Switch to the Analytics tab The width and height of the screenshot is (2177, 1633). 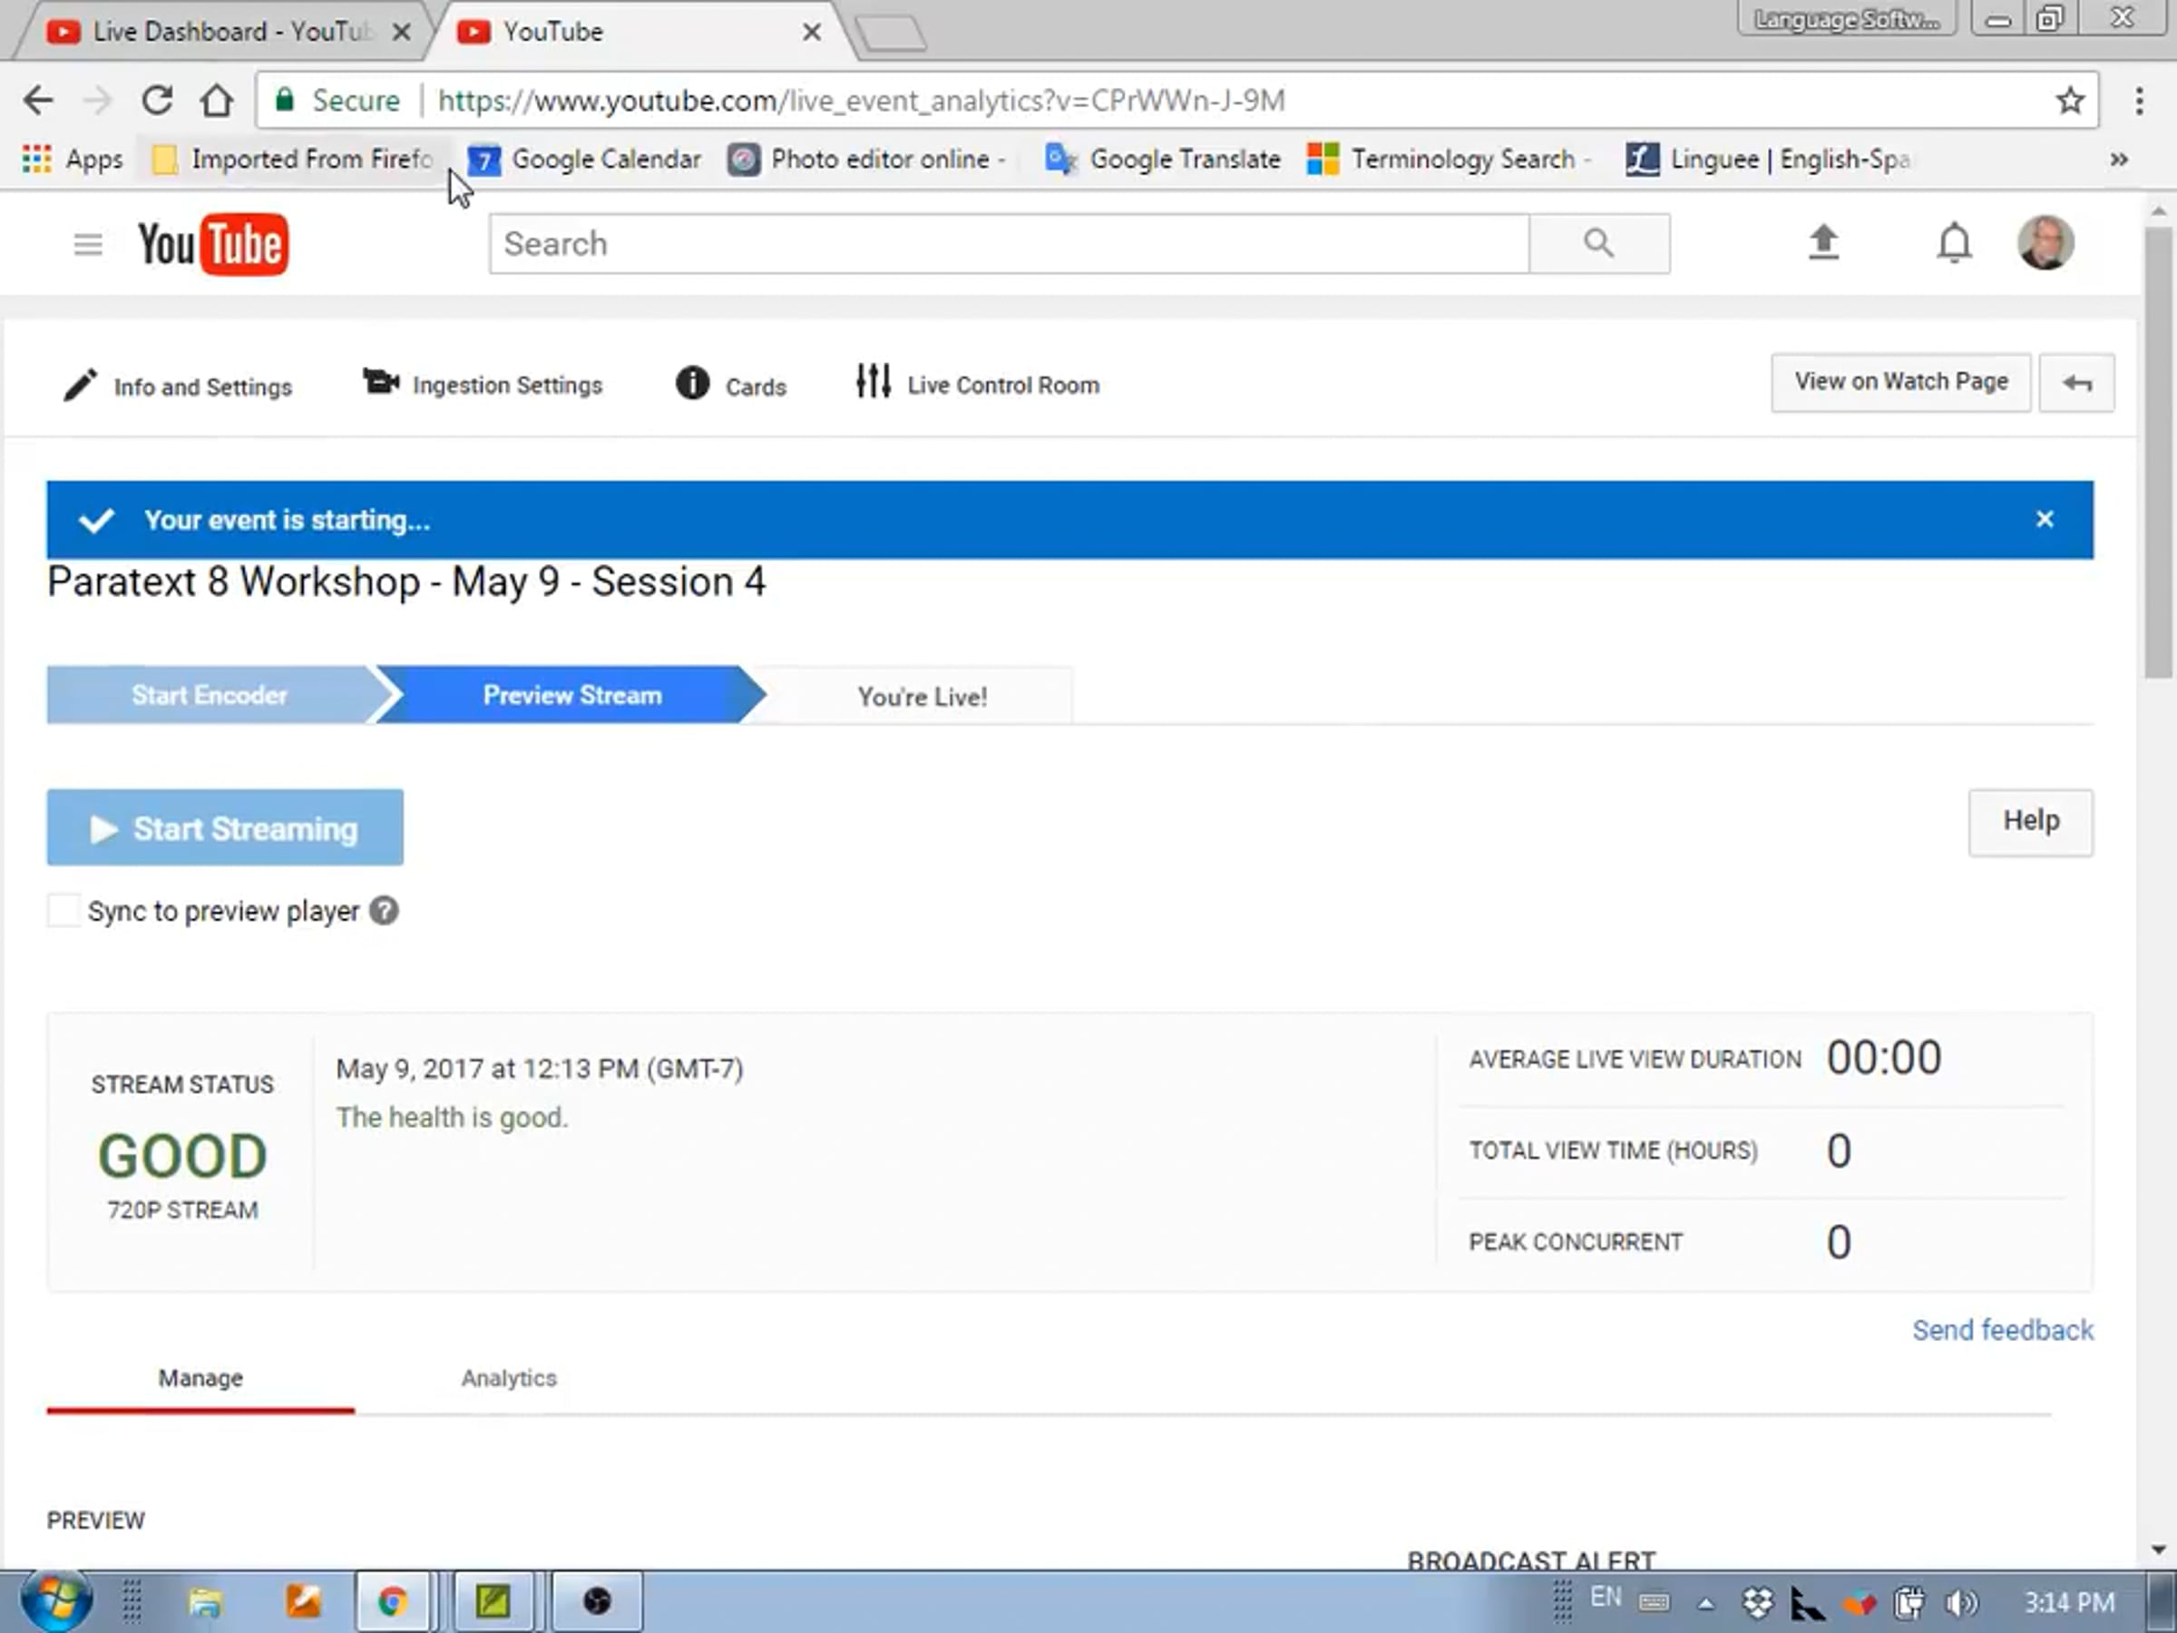tap(509, 1378)
